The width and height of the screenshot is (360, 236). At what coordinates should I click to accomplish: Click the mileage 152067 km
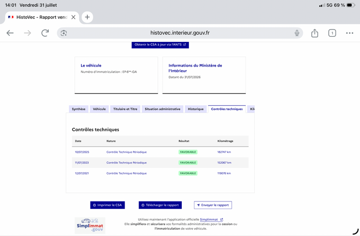tap(224, 163)
